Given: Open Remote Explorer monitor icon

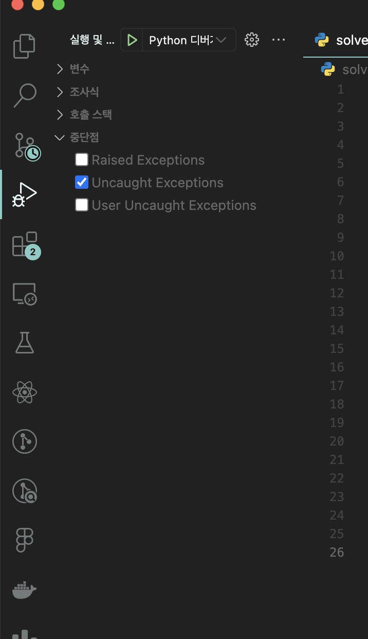Looking at the screenshot, I should (25, 294).
